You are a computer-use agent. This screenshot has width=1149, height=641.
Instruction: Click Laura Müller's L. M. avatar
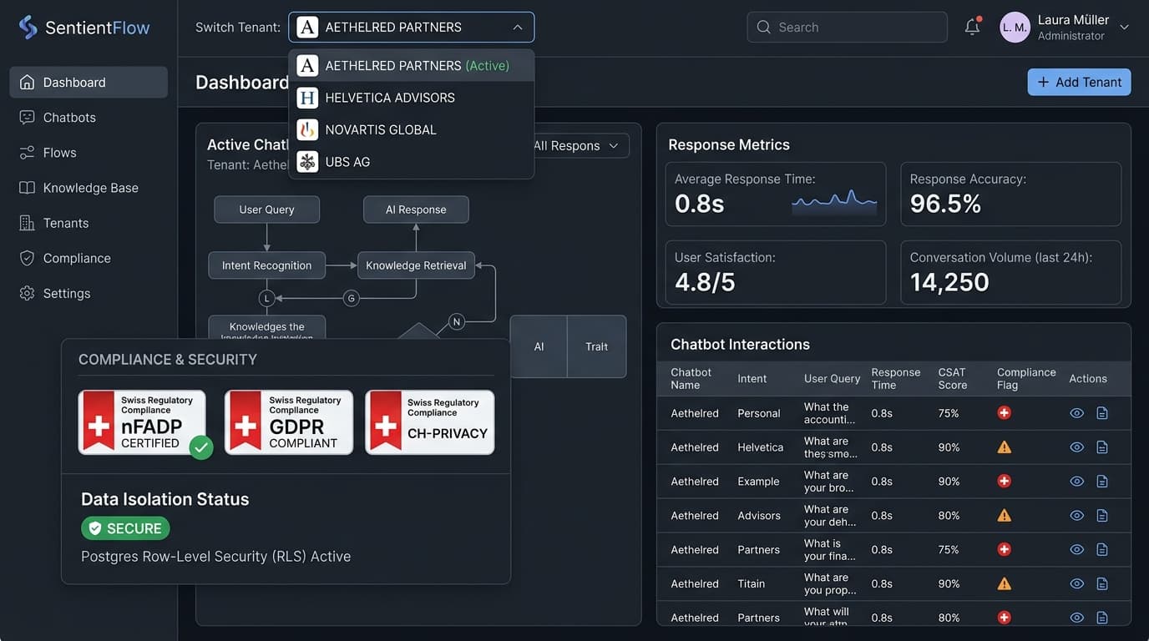tap(1015, 28)
